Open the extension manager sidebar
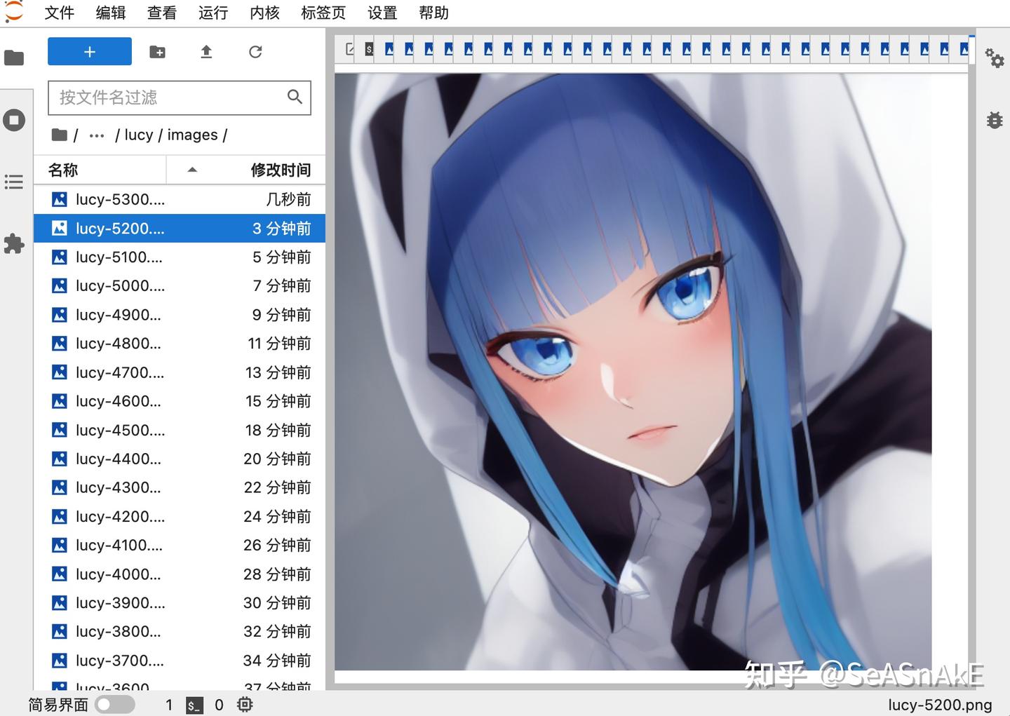Screen dimensions: 1010x716 [14, 243]
